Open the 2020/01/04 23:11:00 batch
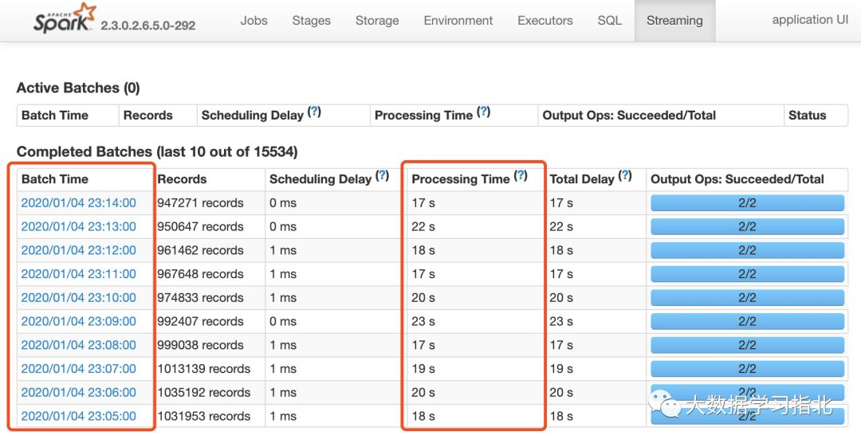 point(79,274)
